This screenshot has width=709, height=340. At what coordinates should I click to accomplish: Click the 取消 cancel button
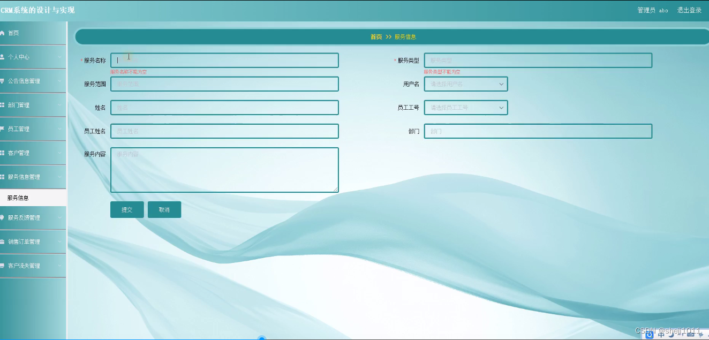coord(164,209)
